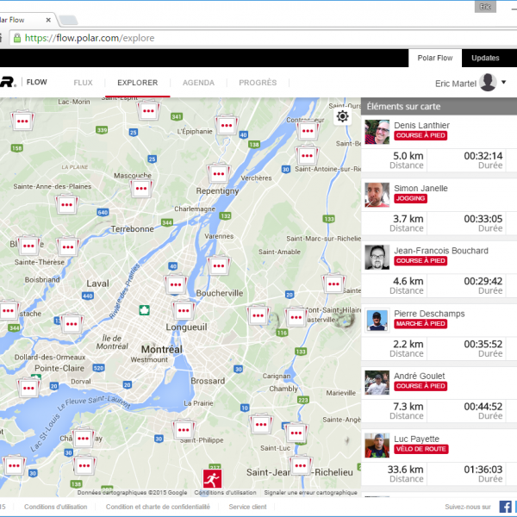Click the Polar logo in header
This screenshot has width=517, height=517.
coord(6,83)
